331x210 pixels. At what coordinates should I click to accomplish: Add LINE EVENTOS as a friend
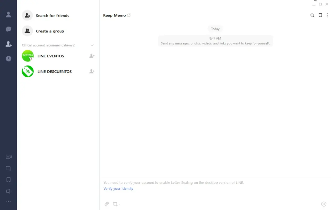92,56
